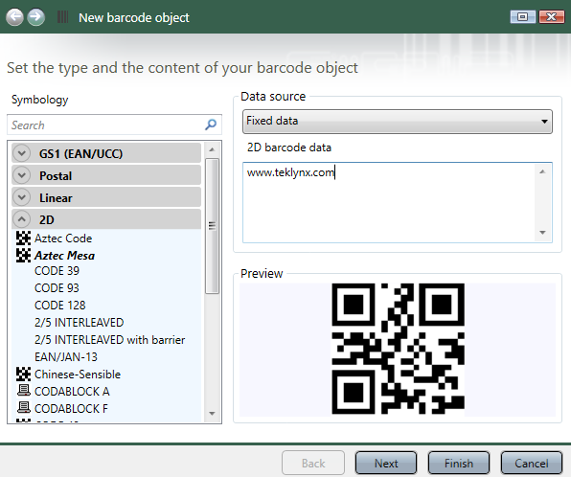Select EAN/JAN-13 symbology
Viewport: 571px width, 477px height.
(66, 357)
